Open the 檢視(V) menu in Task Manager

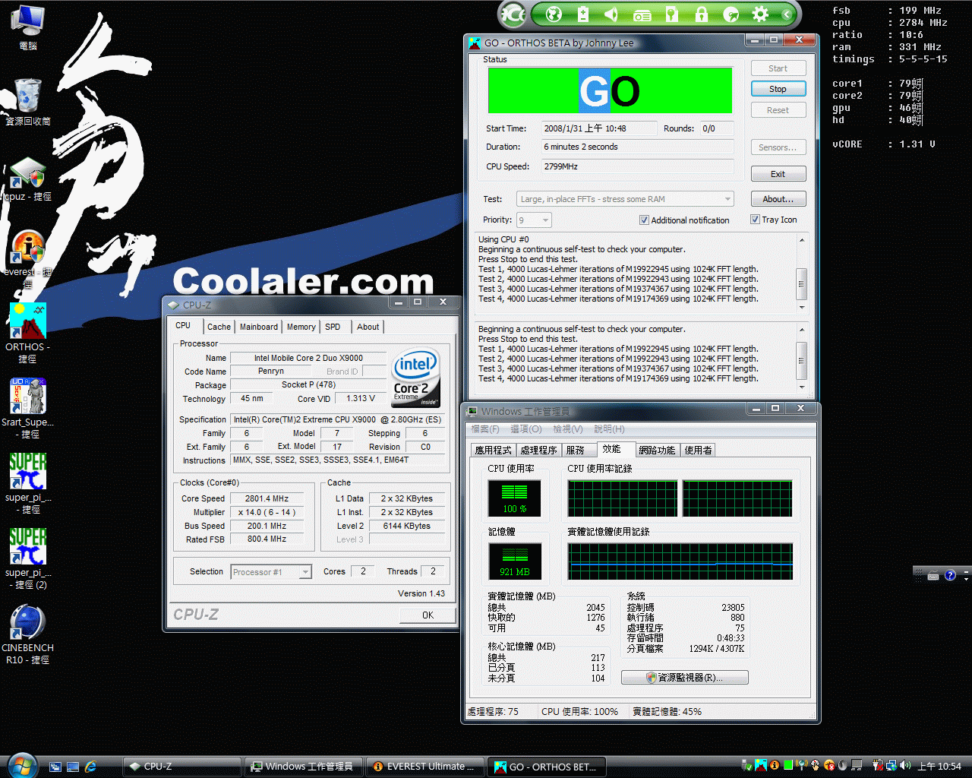click(x=568, y=429)
